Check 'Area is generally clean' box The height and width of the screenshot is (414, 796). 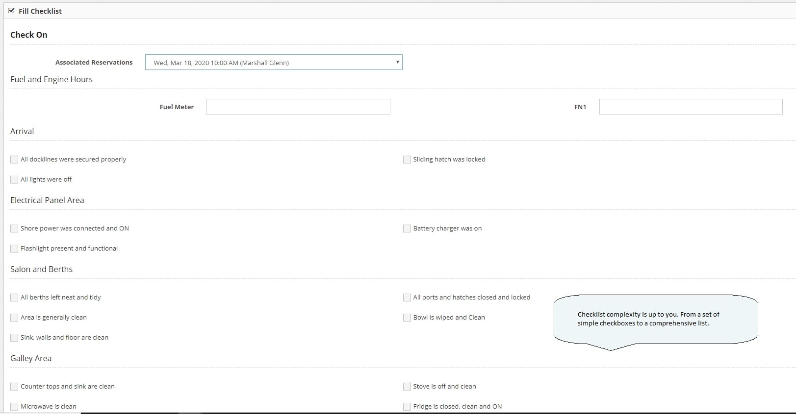tap(14, 318)
